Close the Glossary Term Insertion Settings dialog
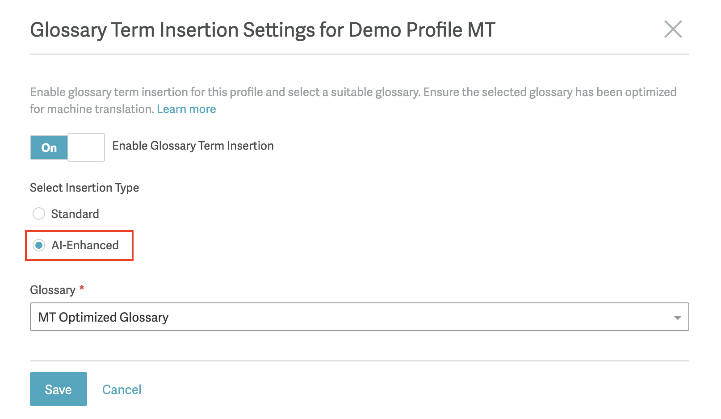The image size is (721, 419). click(x=673, y=29)
